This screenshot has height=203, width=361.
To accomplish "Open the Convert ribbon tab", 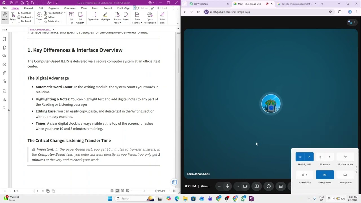I will click(28, 8).
